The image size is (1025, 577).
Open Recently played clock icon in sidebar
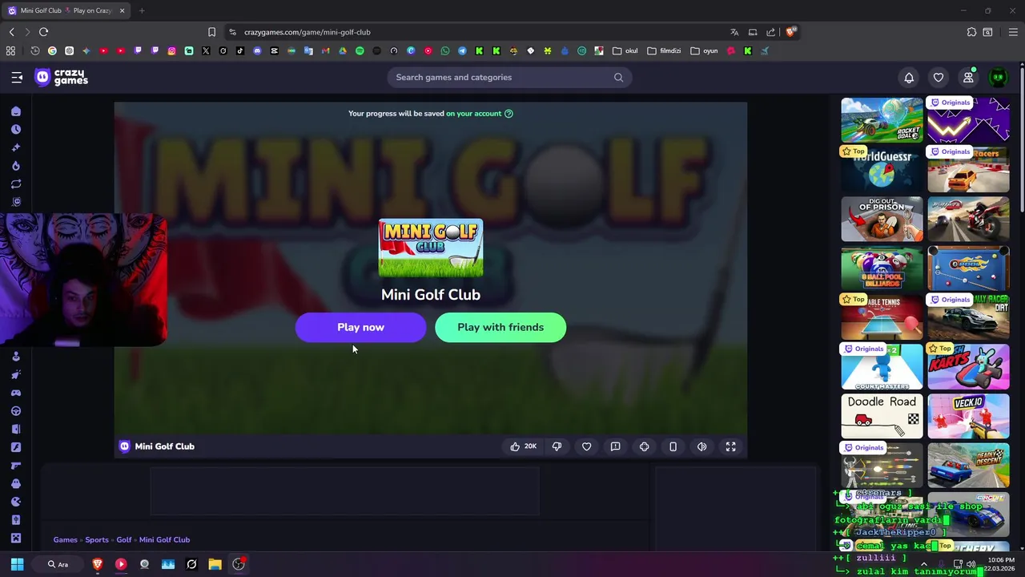point(16,129)
